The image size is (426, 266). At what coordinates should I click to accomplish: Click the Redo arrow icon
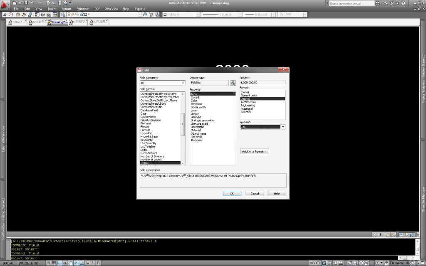(40, 3)
